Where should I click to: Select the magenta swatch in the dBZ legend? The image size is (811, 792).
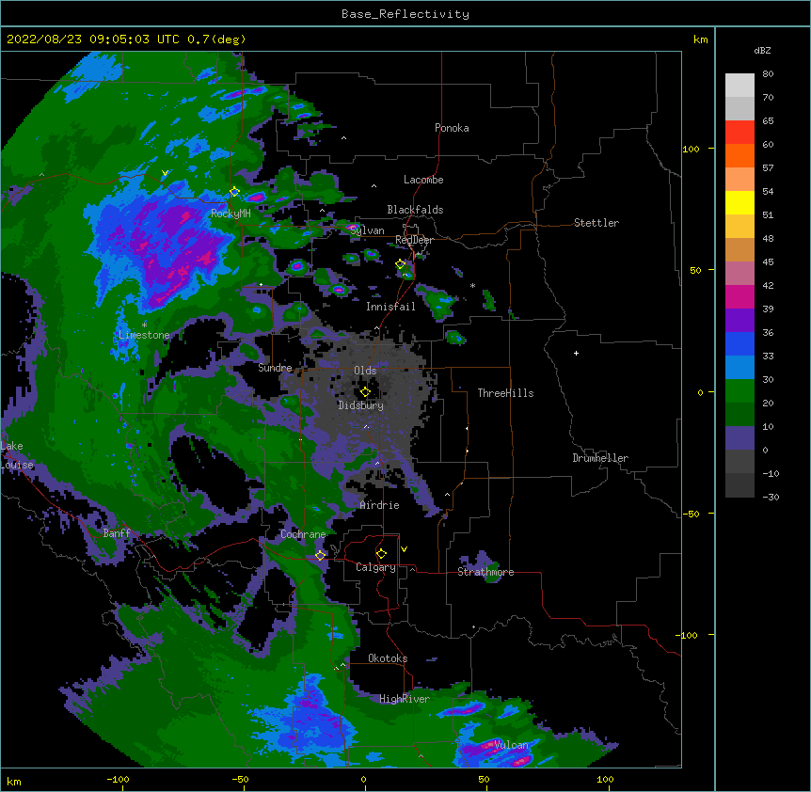739,296
